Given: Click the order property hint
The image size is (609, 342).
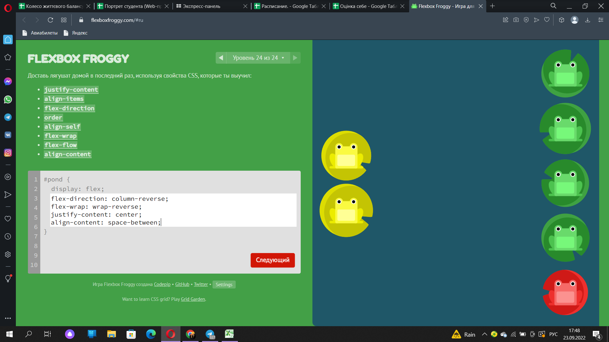Looking at the screenshot, I should [x=53, y=117].
